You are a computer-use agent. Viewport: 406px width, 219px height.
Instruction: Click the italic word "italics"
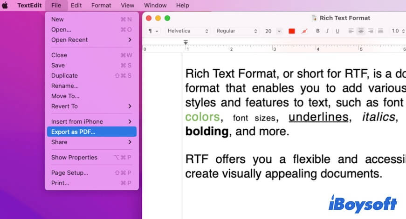tap(378, 117)
